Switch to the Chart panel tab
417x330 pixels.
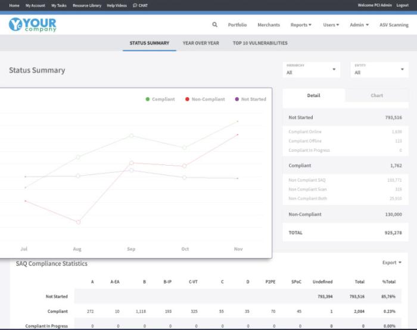point(376,95)
